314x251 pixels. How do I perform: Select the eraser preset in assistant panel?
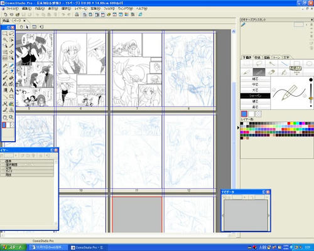pos(271,72)
